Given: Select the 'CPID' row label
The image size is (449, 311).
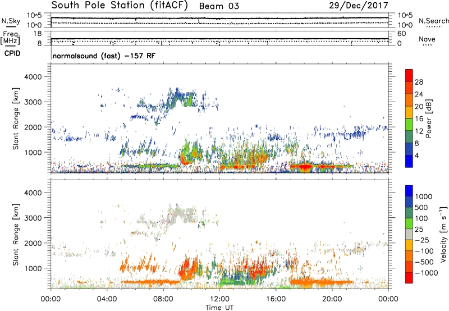Looking at the screenshot, I should (12, 53).
